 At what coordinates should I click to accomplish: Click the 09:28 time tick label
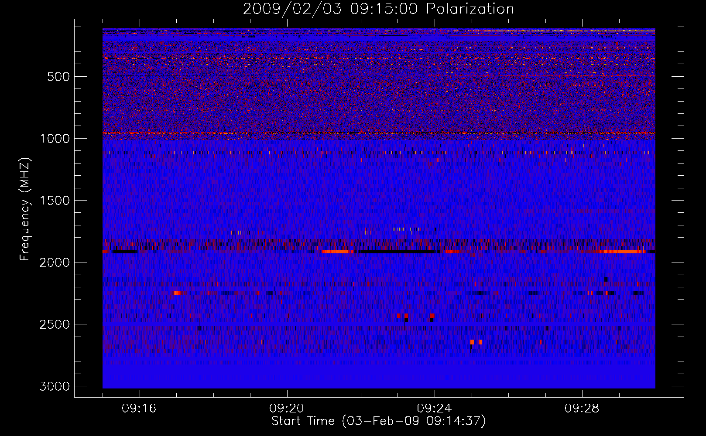pos(582,409)
